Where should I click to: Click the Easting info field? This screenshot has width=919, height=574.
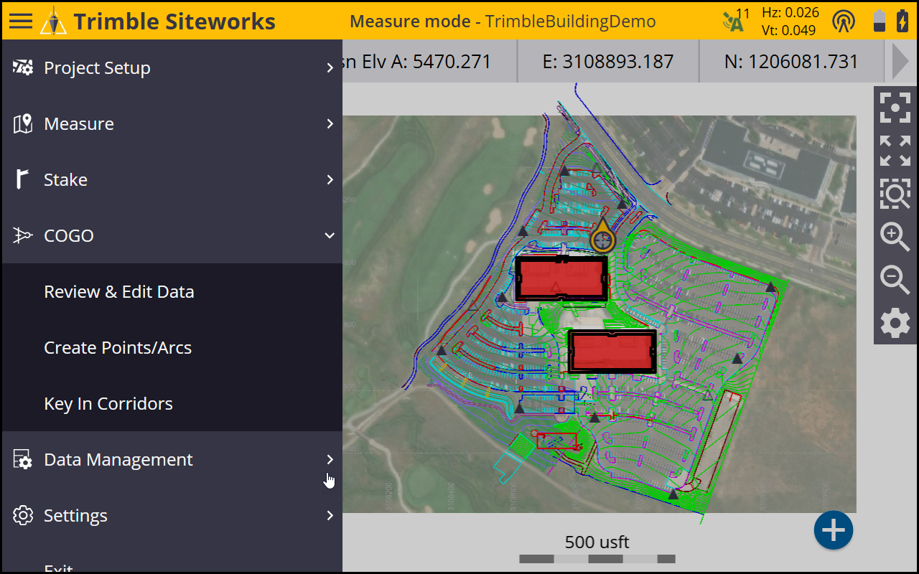(608, 61)
